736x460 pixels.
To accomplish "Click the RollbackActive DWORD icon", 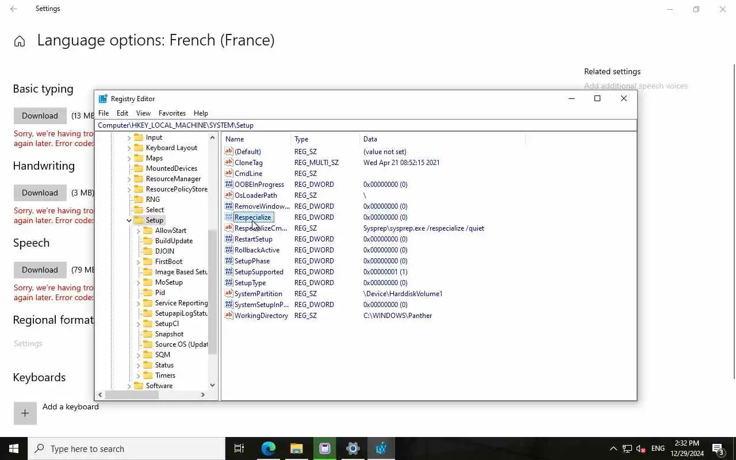I will pyautogui.click(x=229, y=250).
